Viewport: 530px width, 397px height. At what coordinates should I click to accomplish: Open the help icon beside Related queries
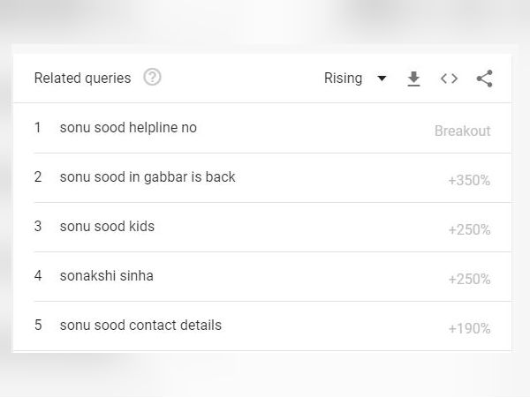click(152, 78)
